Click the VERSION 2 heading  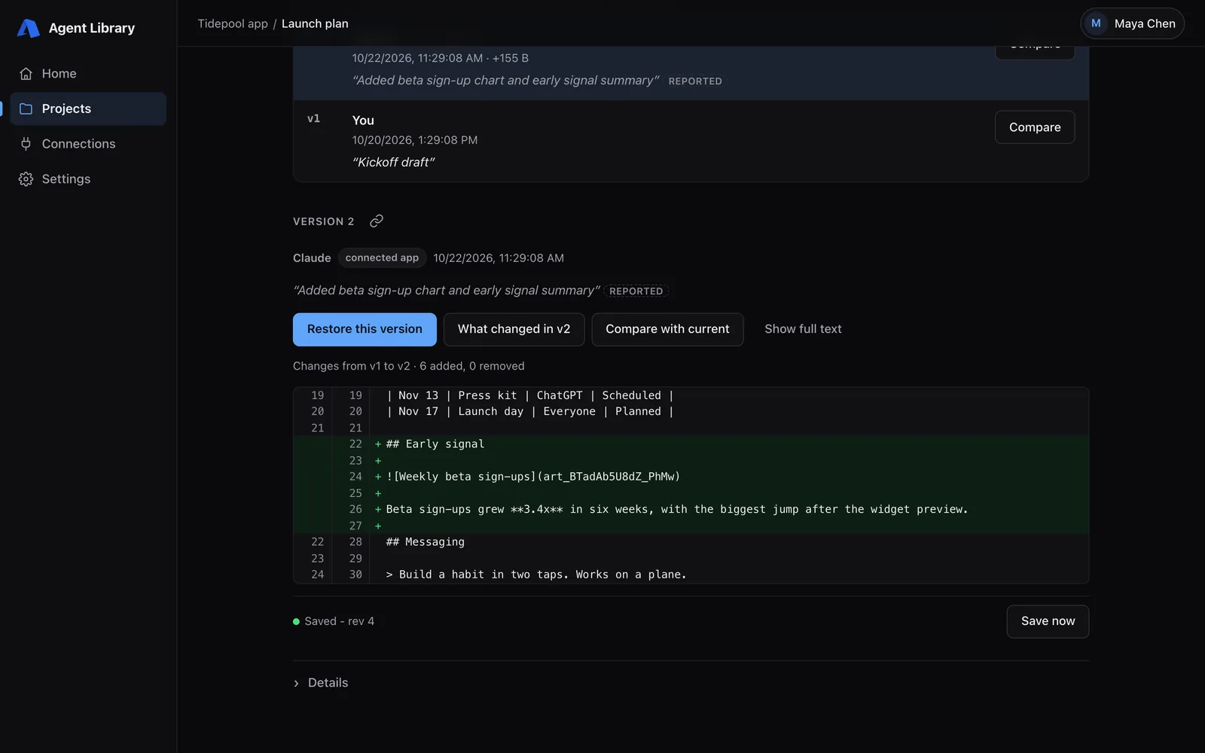pyautogui.click(x=323, y=221)
